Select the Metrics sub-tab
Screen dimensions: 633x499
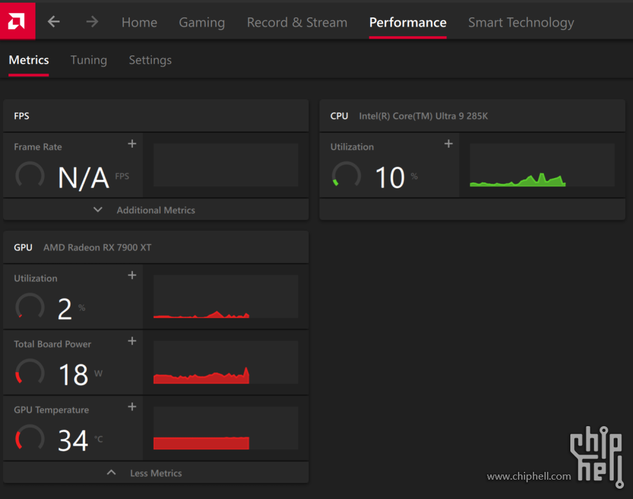tap(28, 60)
